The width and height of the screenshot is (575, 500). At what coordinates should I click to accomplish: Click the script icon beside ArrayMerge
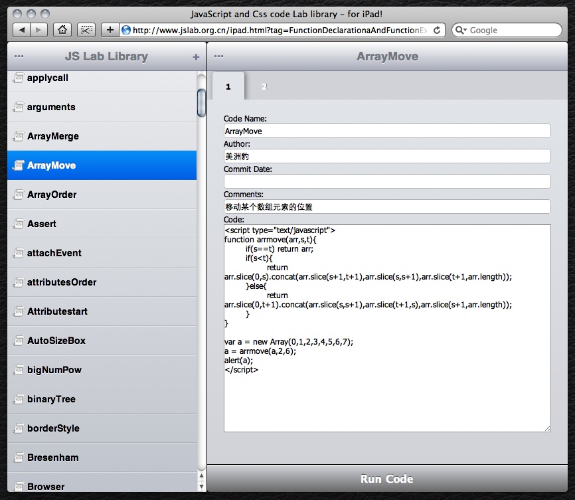pos(18,136)
